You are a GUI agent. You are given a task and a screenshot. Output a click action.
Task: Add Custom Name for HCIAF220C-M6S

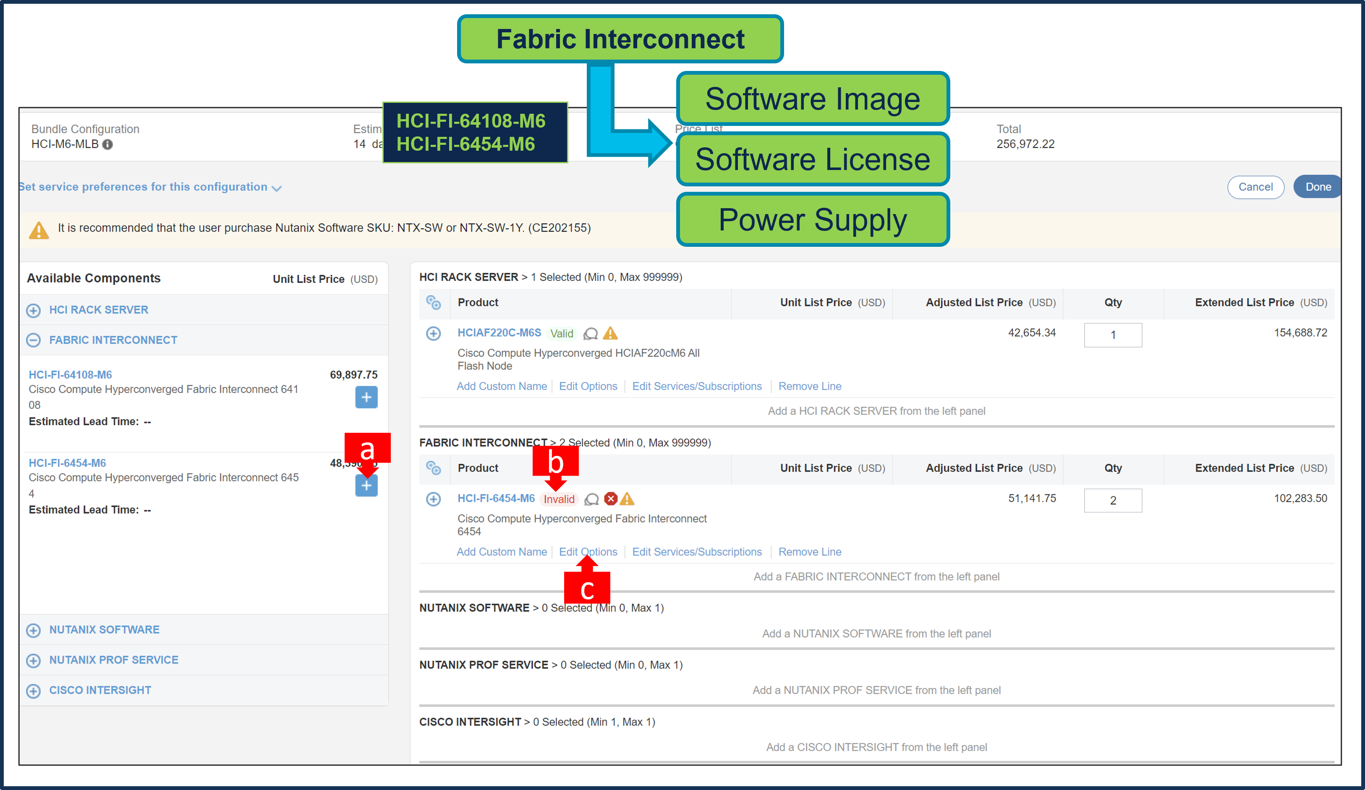[x=502, y=386]
